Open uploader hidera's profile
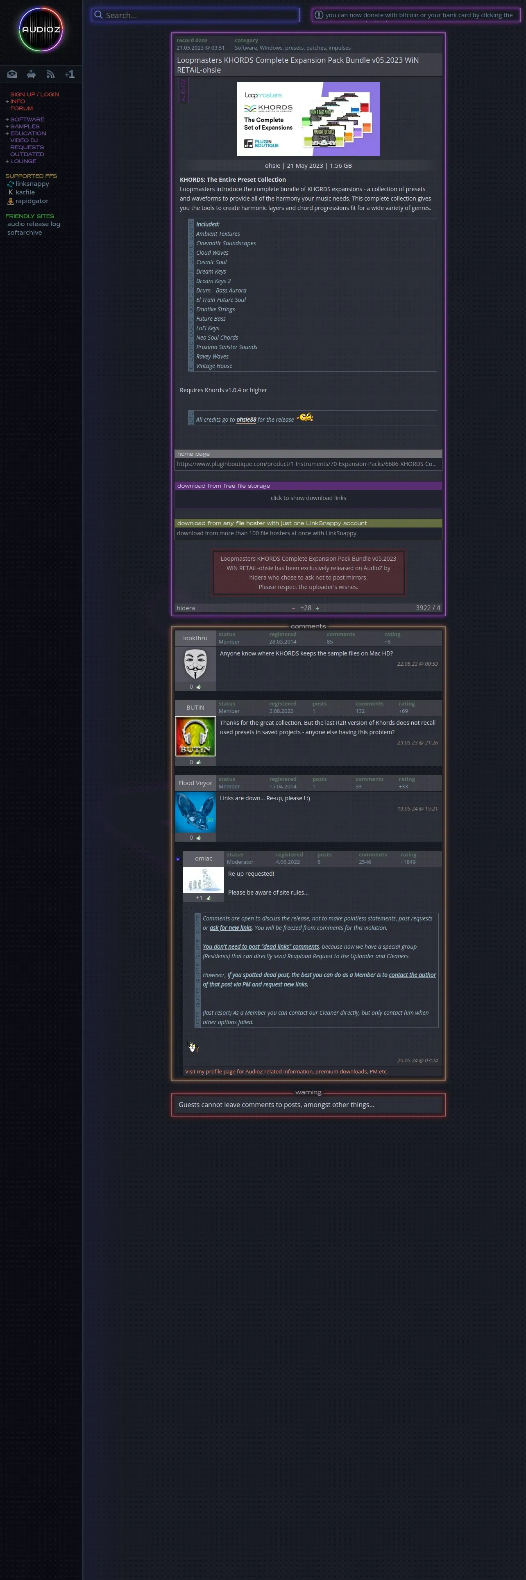This screenshot has width=526, height=1580. [x=186, y=608]
